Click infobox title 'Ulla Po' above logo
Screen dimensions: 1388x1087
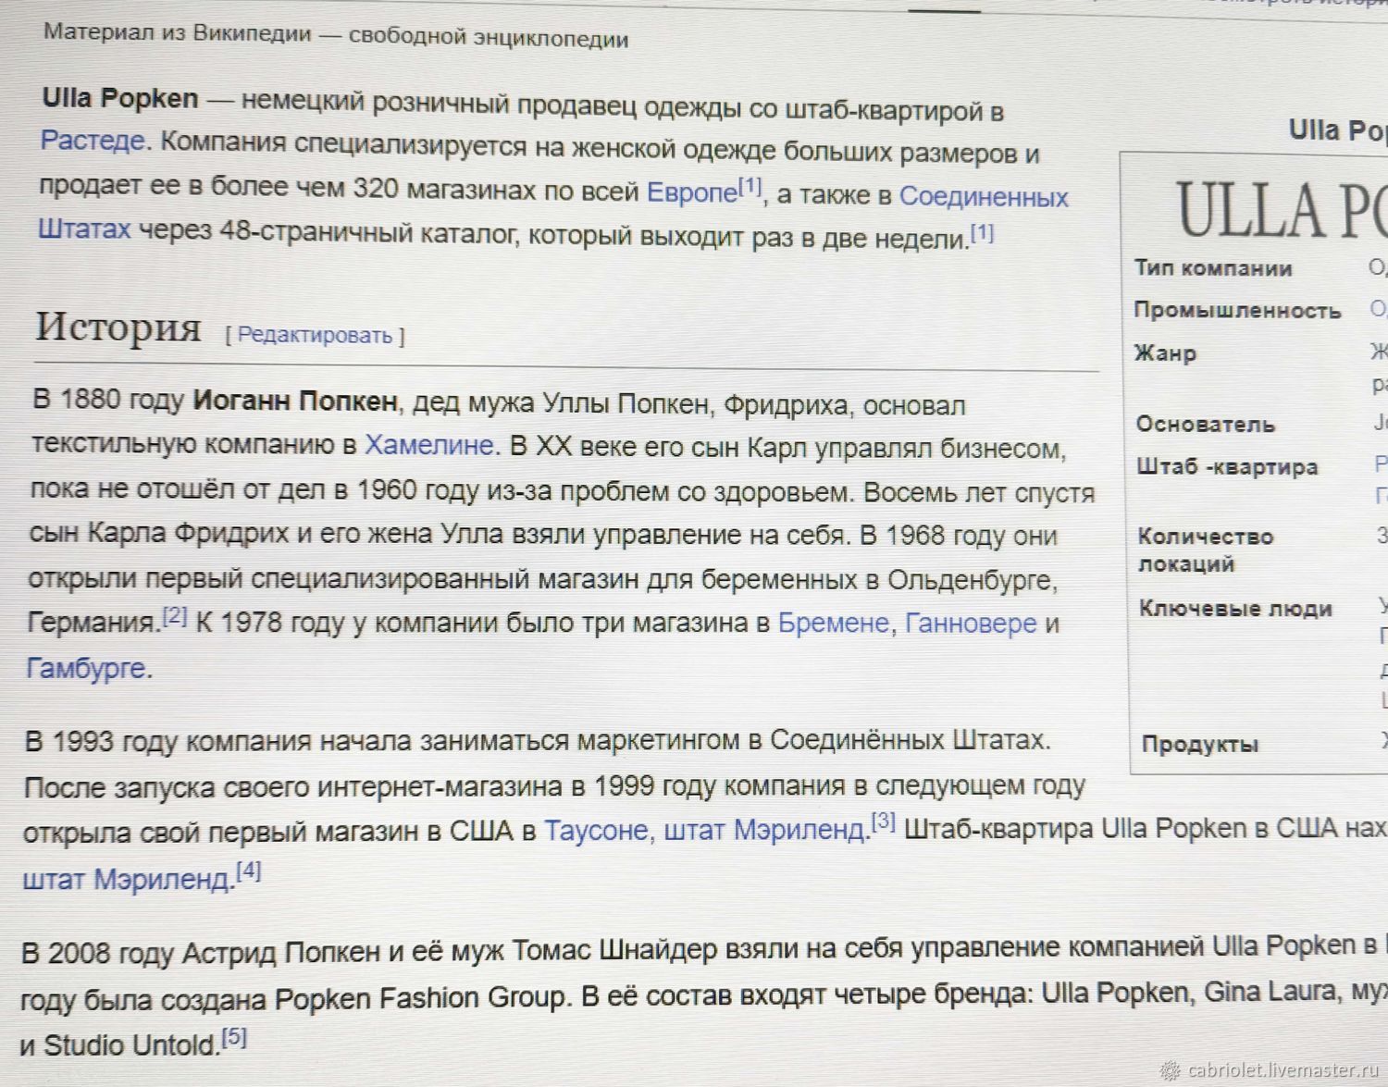pyautogui.click(x=1338, y=130)
